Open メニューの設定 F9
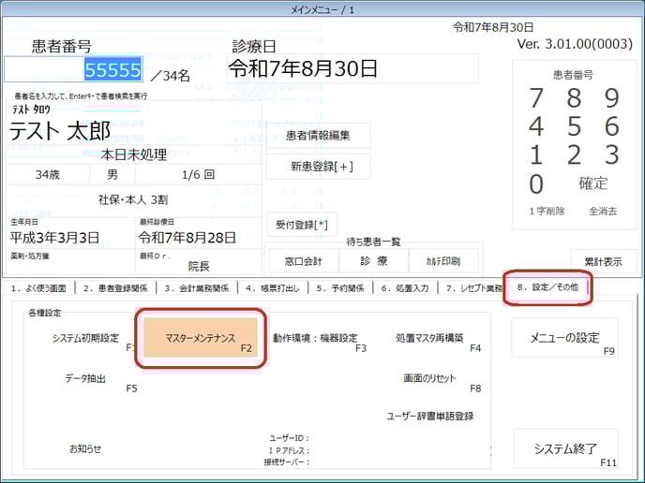Screen dimensions: 645x483 [565, 338]
